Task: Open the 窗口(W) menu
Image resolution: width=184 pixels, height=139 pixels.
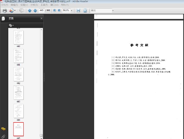Action: point(55,5)
